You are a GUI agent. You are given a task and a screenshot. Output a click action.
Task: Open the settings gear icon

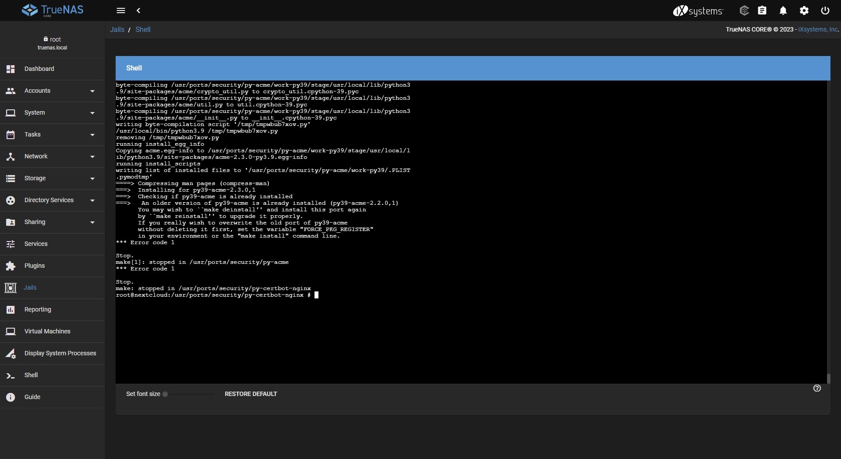[804, 11]
